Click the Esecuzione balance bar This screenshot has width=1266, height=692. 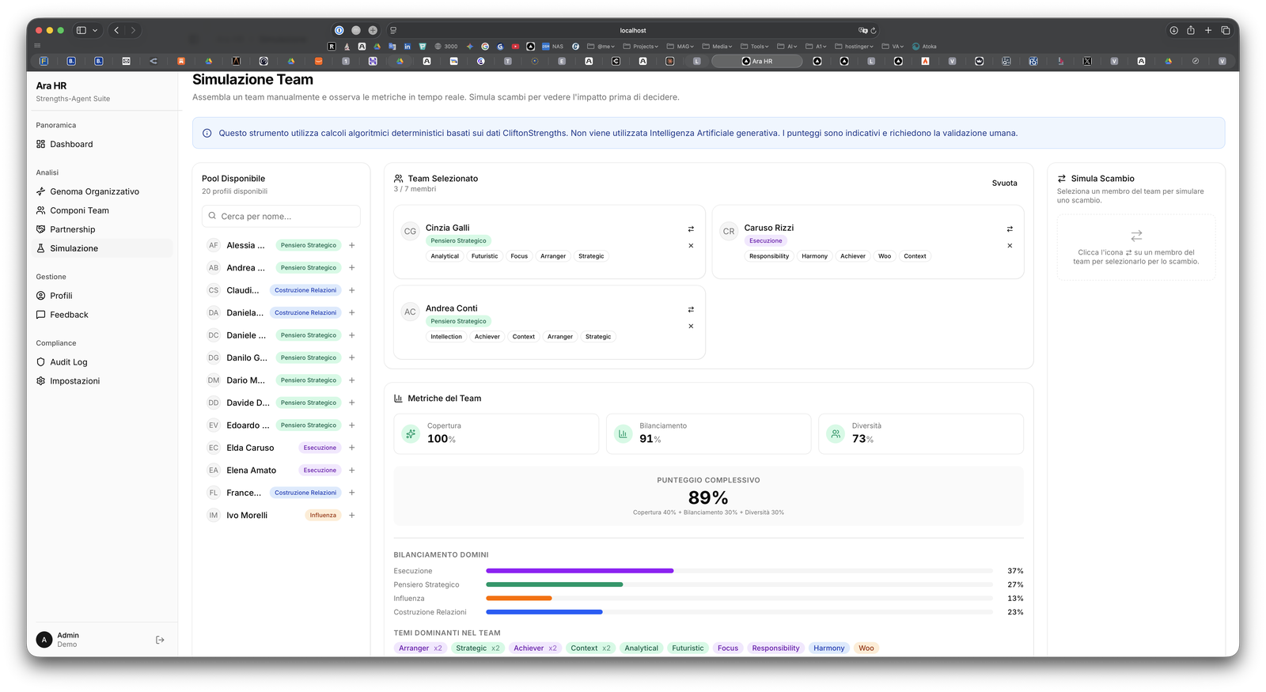[x=739, y=571]
